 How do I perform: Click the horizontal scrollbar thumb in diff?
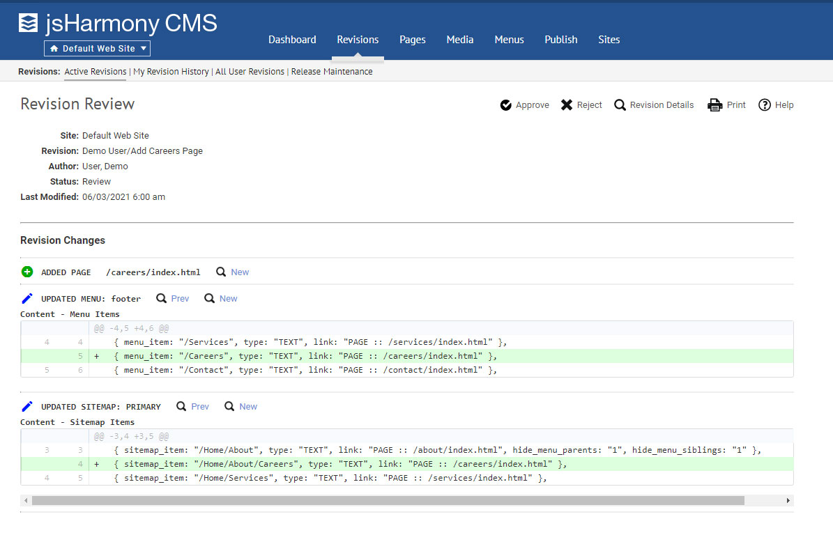[388, 501]
